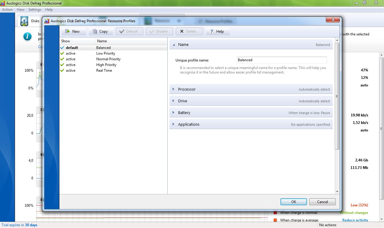Viewport: 384px width, 228px height.
Task: Toggle the checkmark for Low Priority profile
Action: pos(62,53)
